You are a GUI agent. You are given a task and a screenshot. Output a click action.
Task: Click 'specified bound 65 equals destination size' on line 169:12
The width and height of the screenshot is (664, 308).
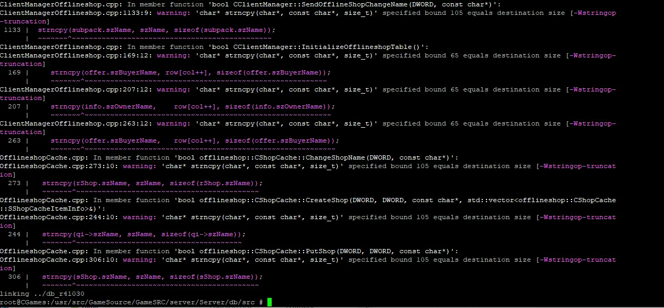472,55
